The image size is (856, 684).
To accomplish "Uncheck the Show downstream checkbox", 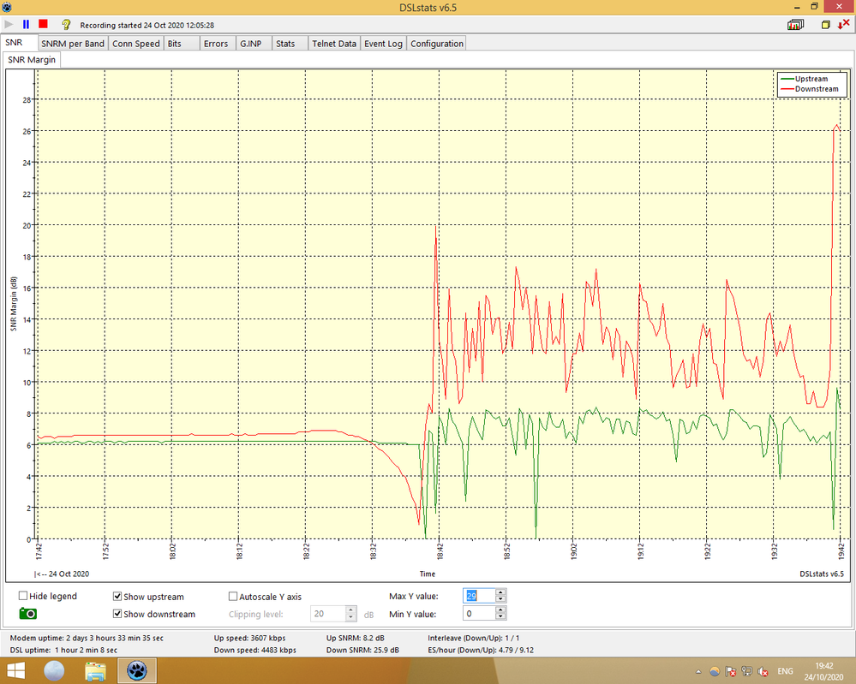I will coord(118,614).
